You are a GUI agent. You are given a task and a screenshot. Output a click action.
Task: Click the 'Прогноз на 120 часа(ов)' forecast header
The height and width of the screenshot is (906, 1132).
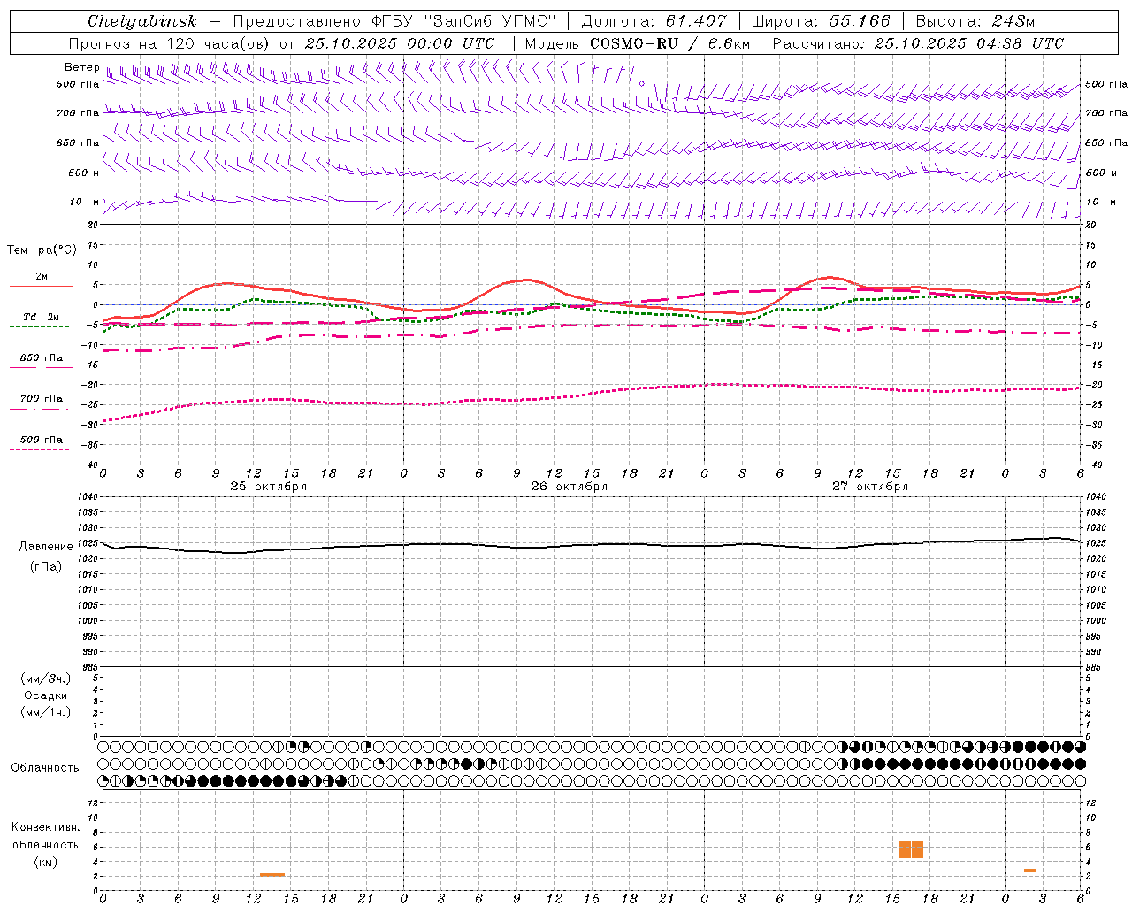[x=170, y=43]
